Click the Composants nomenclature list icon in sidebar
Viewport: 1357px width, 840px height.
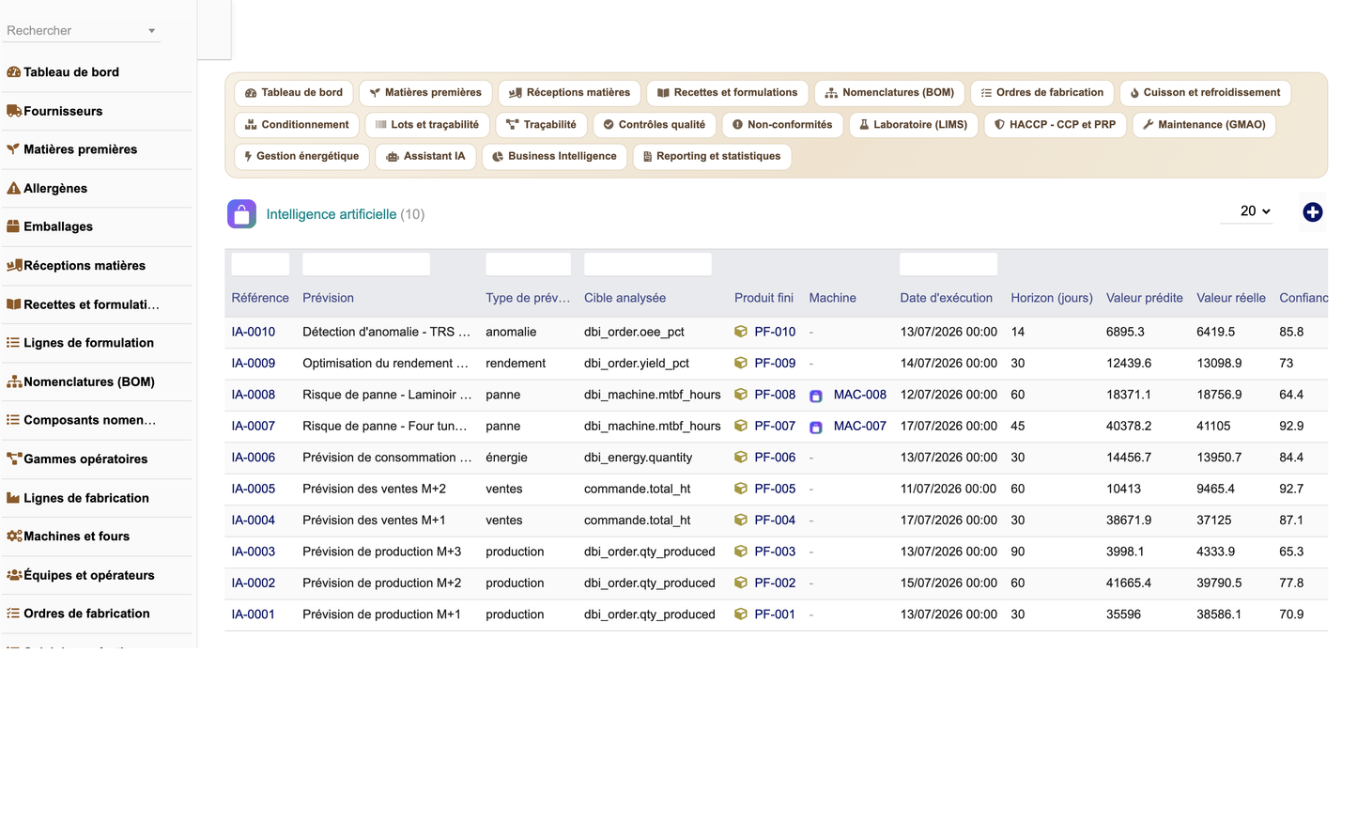[13, 420]
